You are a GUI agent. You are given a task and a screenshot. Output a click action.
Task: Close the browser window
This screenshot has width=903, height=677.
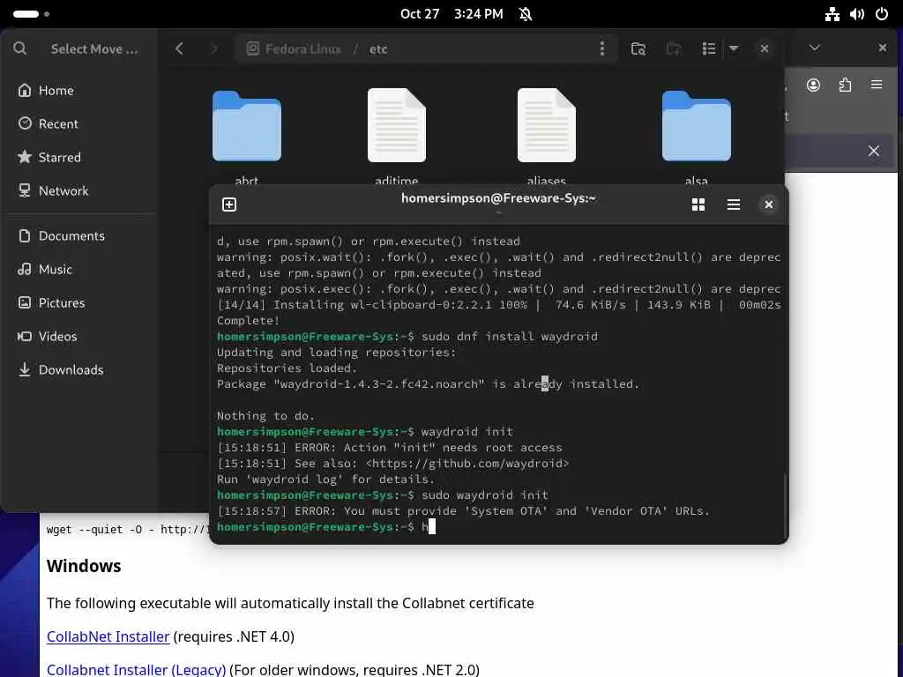[x=882, y=48]
